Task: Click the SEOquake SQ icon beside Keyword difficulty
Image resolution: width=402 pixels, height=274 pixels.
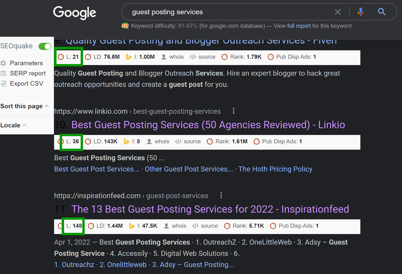Action: click(125, 26)
